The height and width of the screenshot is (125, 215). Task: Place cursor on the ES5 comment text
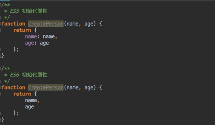click(x=29, y=11)
